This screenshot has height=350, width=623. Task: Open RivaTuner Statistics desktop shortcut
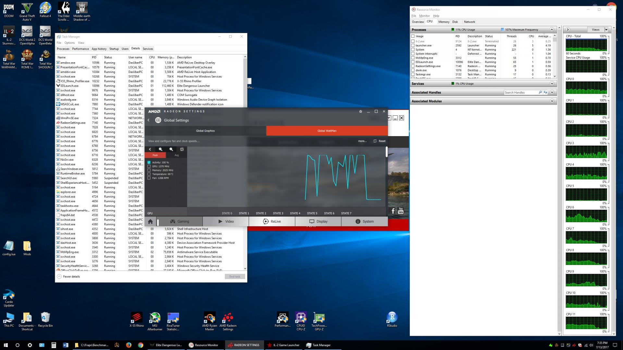pos(173,321)
